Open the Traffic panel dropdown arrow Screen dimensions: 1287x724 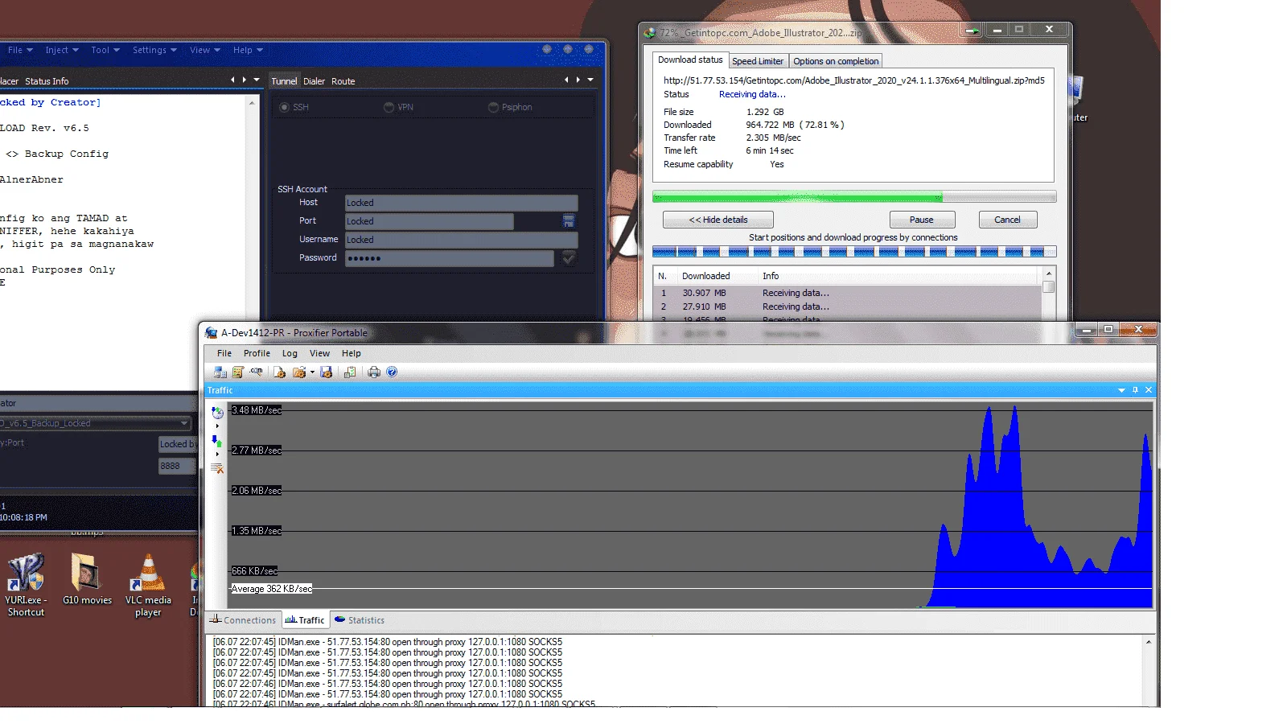[x=1121, y=390]
